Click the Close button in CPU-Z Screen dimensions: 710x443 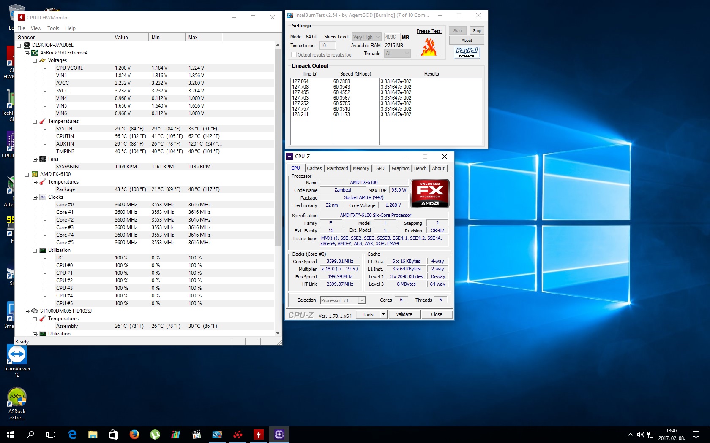437,314
